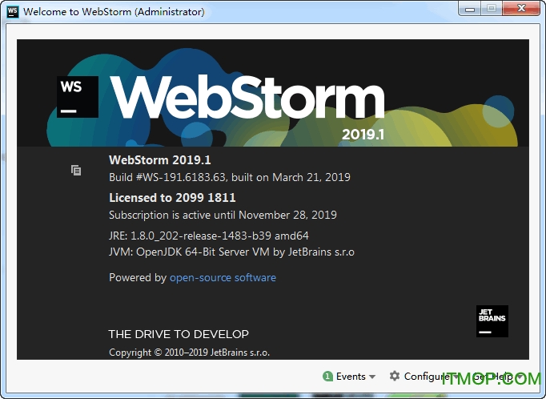The height and width of the screenshot is (399, 546).
Task: Click the WebStorm 2019.1 heading text
Action: click(160, 160)
